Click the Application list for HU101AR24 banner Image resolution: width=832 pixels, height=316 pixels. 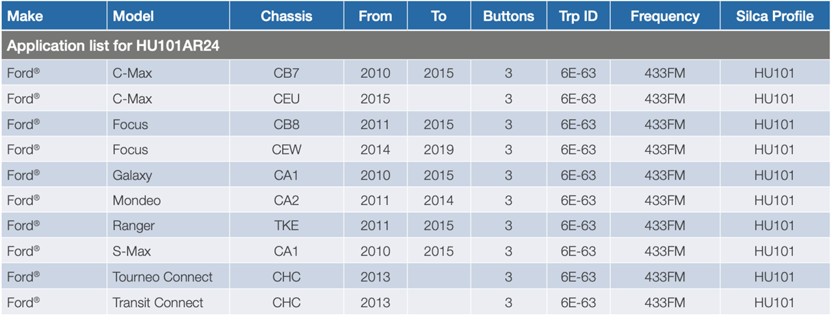(415, 46)
